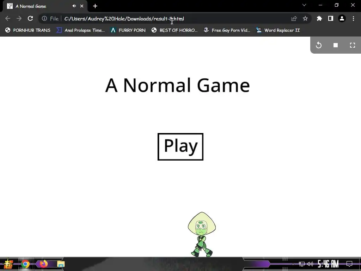
Task: Open the Chrome profile avatar menu
Action: click(x=342, y=18)
